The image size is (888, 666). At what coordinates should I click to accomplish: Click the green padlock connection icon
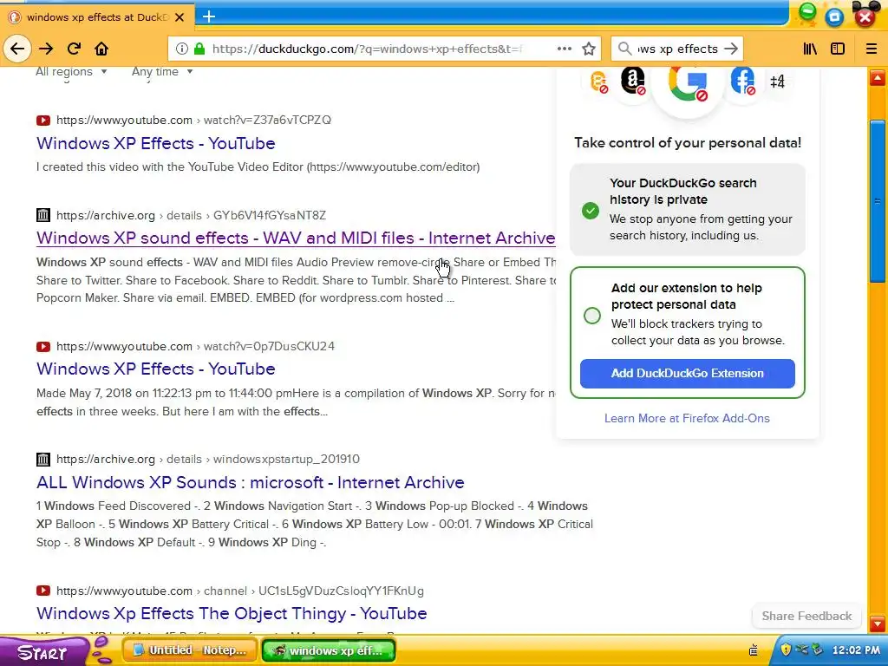[x=199, y=49]
